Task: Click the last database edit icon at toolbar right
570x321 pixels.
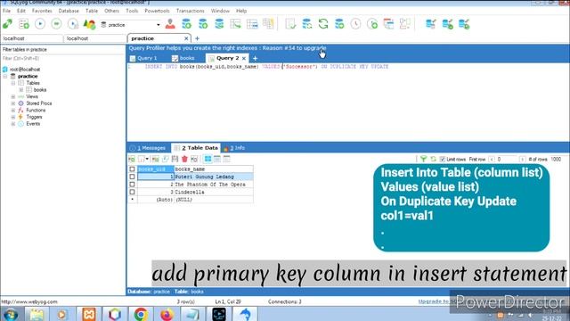Action: 464,24
